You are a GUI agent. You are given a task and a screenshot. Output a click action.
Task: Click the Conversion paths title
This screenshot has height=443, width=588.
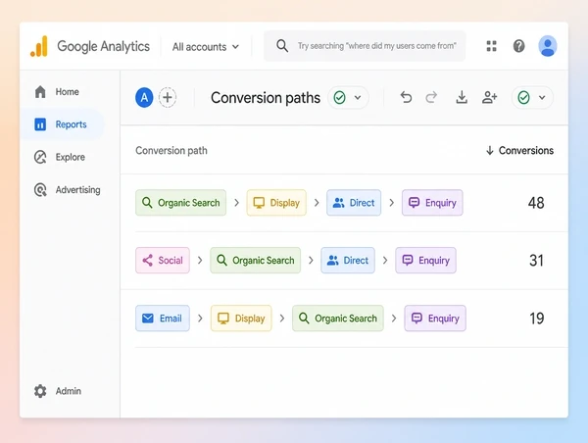(266, 98)
